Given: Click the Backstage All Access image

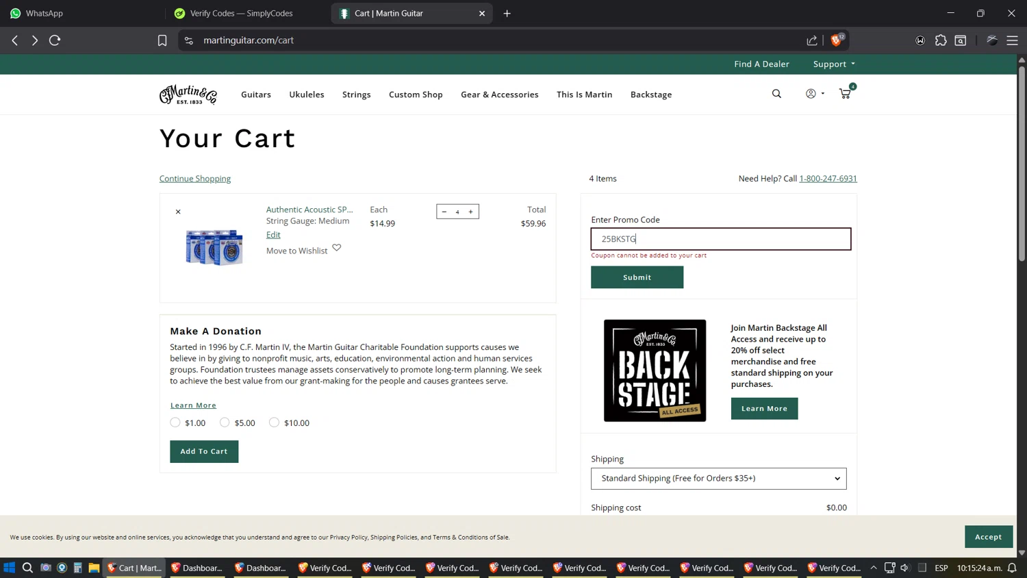Looking at the screenshot, I should [655, 370].
